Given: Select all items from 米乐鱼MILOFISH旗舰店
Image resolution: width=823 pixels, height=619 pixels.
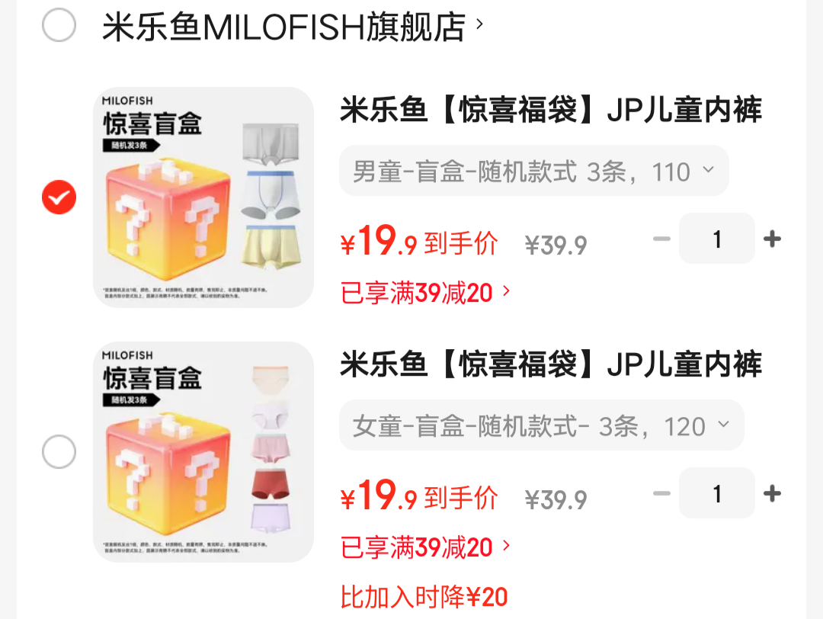Looking at the screenshot, I should coord(59,24).
